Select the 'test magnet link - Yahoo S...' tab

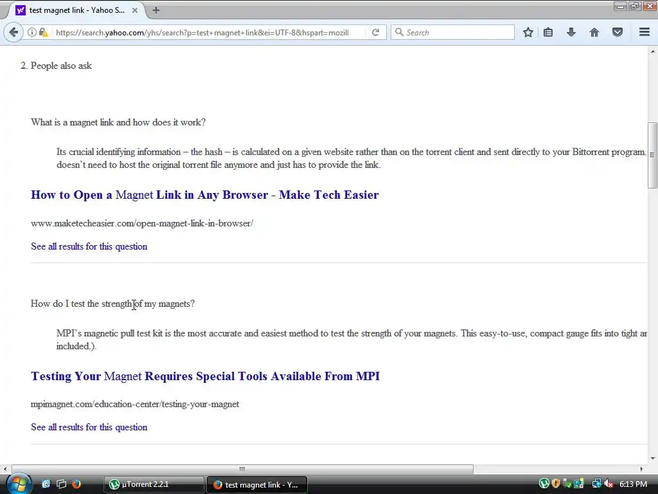77,10
